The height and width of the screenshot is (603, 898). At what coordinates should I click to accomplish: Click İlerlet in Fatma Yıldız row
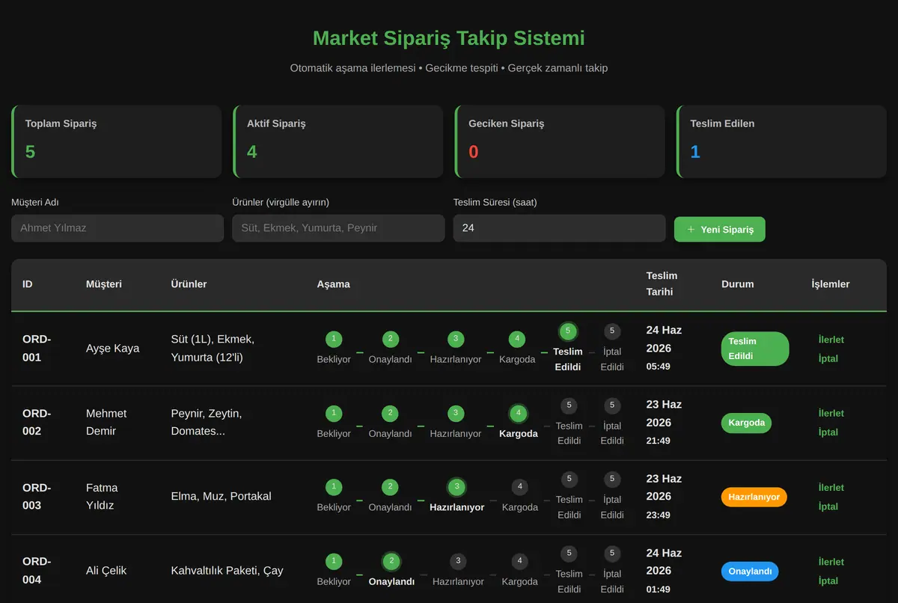(831, 487)
